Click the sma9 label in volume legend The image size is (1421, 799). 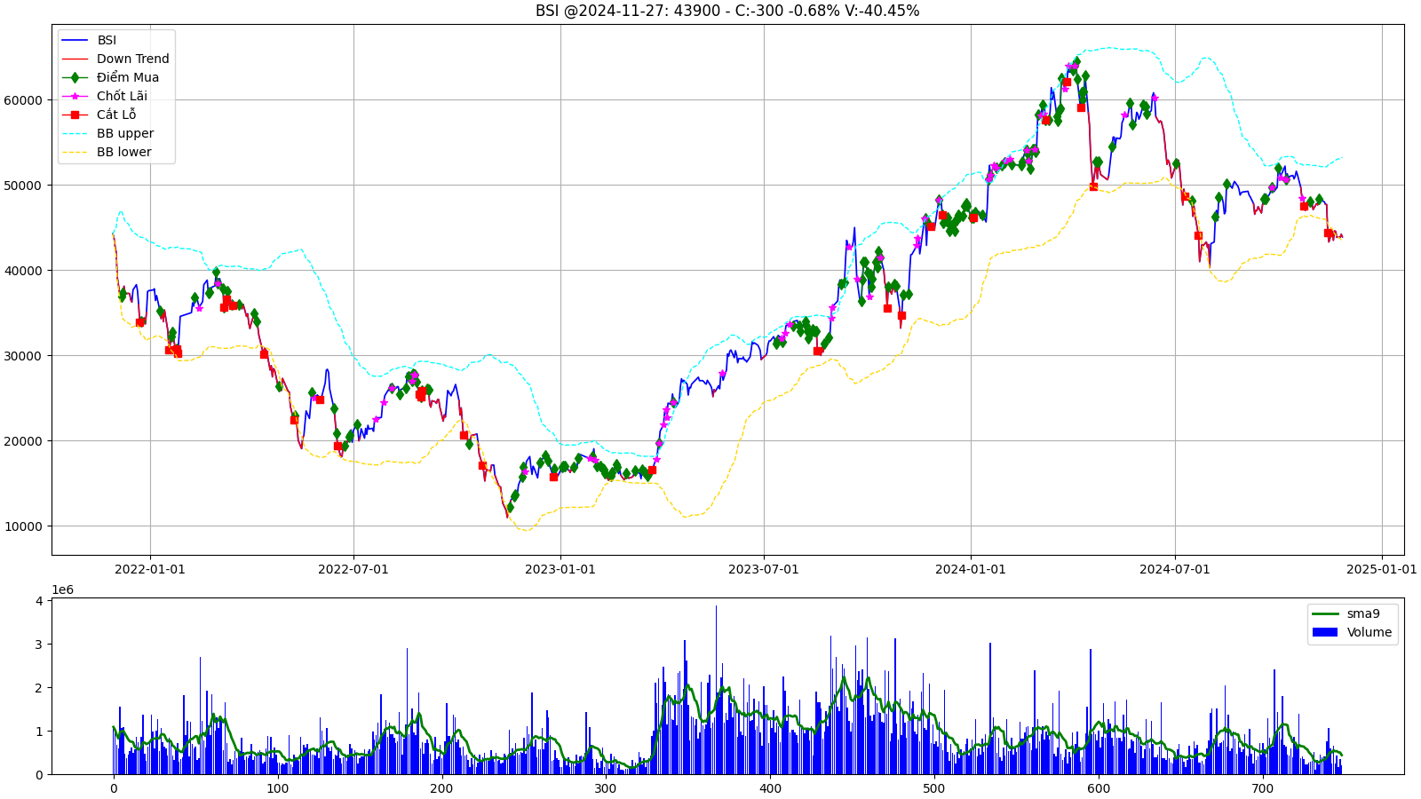pyautogui.click(x=1363, y=613)
